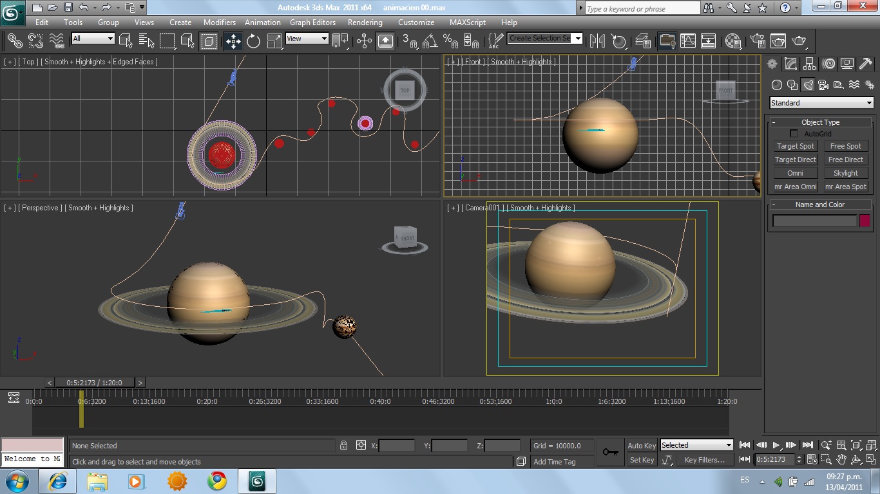Open the Modifiers menu
Screen dimensions: 880x494
[x=219, y=22]
